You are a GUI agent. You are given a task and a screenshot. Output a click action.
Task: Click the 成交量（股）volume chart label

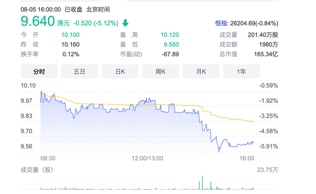coord(37,170)
